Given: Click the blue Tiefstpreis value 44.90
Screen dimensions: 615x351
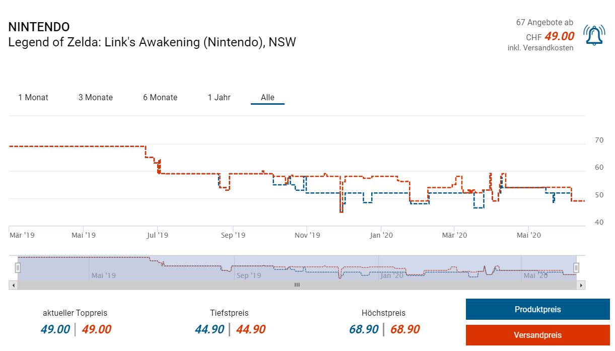Looking at the screenshot, I should 210,329.
